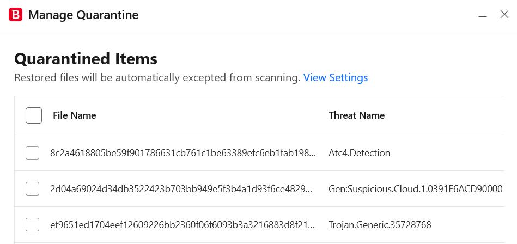Click the Bitdefender logo icon
Screen dimensions: 517x244
point(15,15)
